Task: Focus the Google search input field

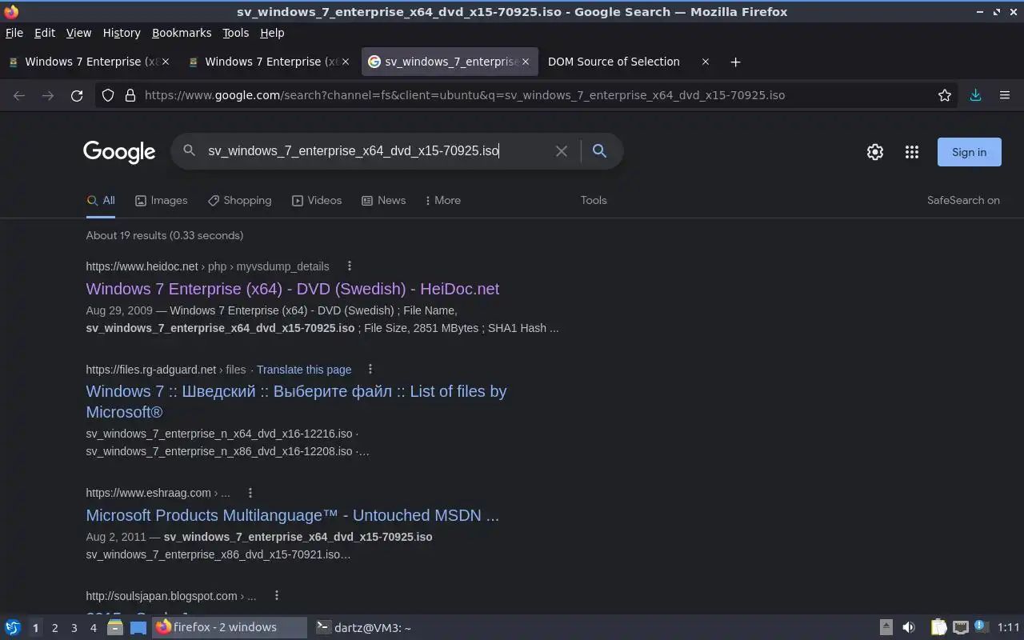Action: [x=376, y=150]
